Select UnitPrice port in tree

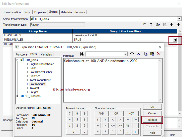(35, 76)
